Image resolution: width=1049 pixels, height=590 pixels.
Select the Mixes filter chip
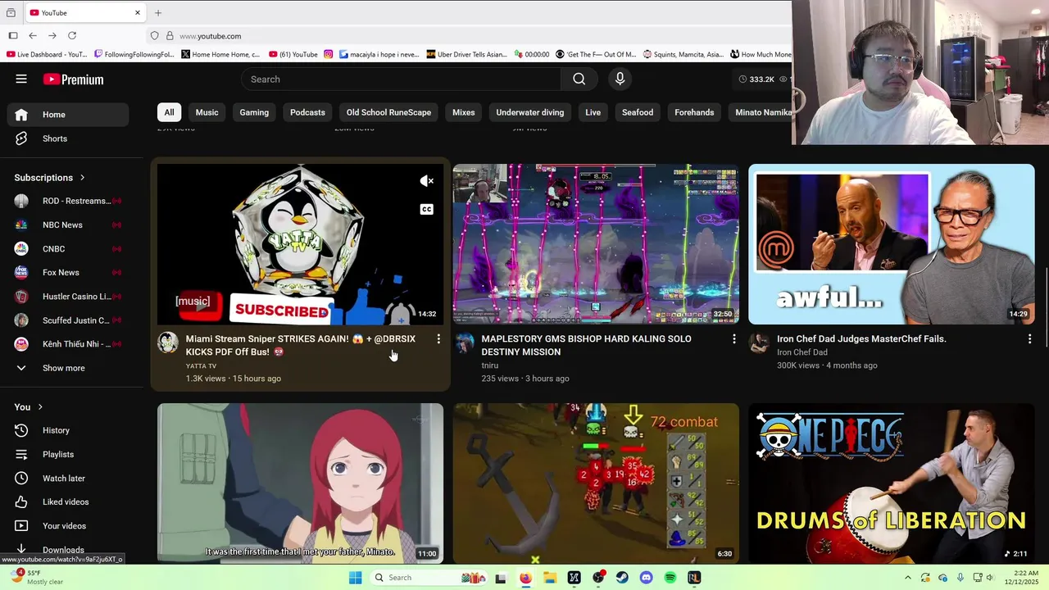(x=464, y=112)
